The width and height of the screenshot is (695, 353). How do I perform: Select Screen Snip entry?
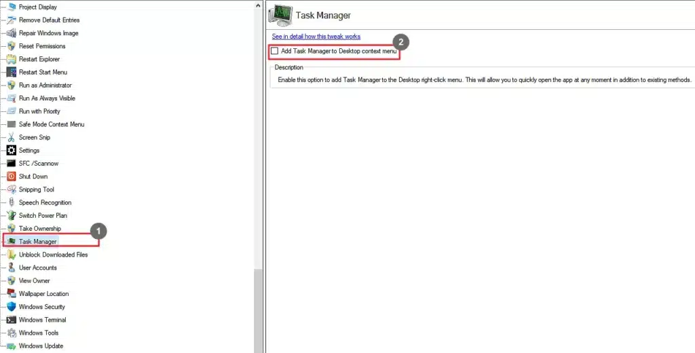pyautogui.click(x=35, y=138)
